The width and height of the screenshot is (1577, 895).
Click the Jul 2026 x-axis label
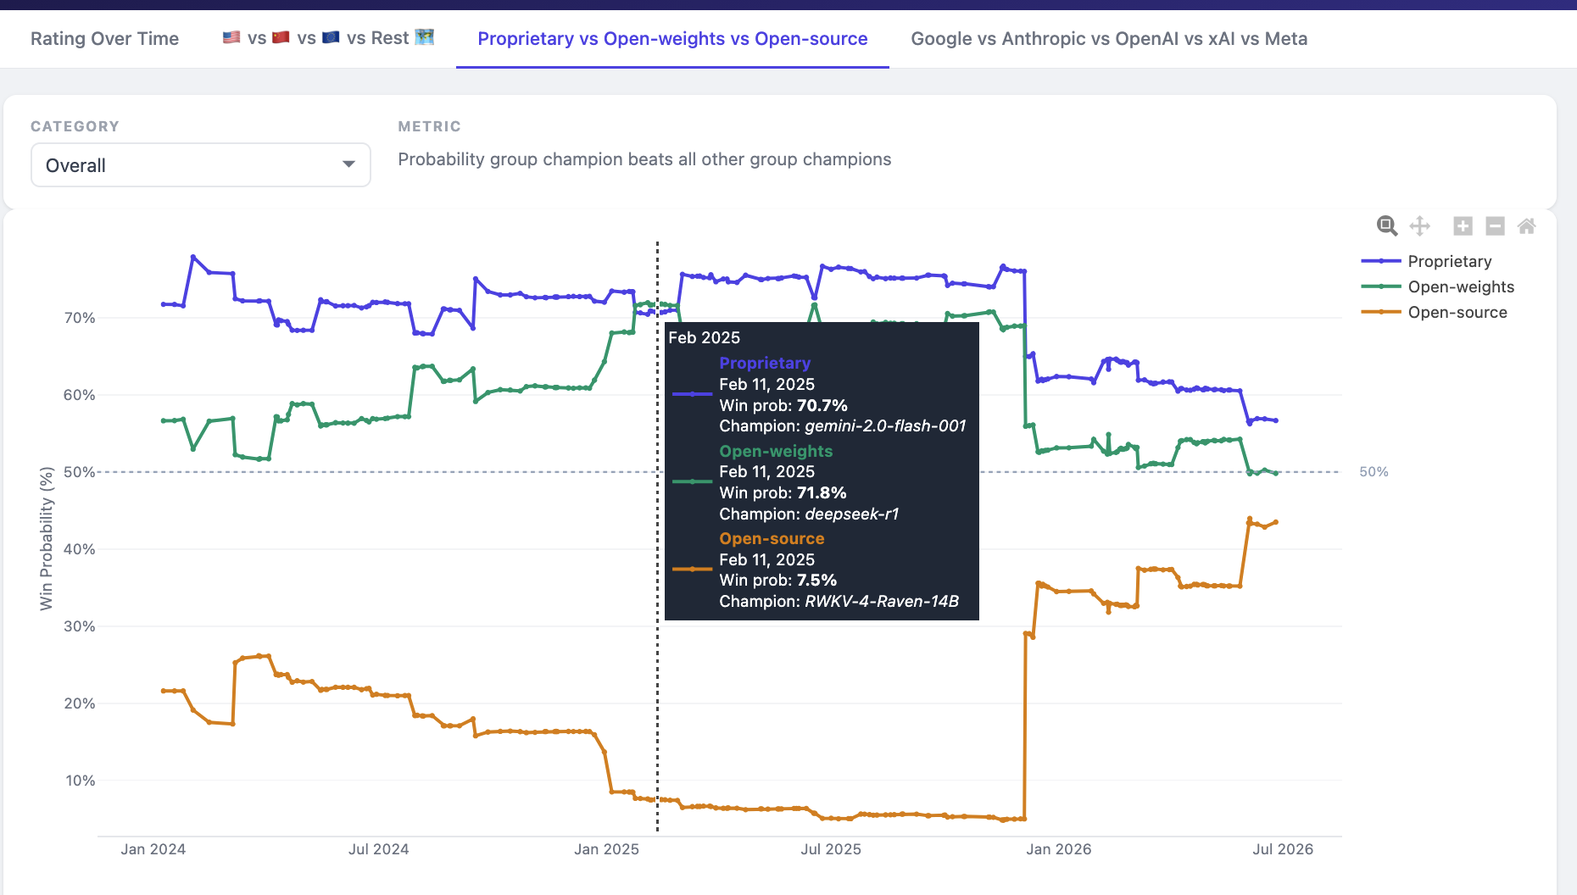1283,849
